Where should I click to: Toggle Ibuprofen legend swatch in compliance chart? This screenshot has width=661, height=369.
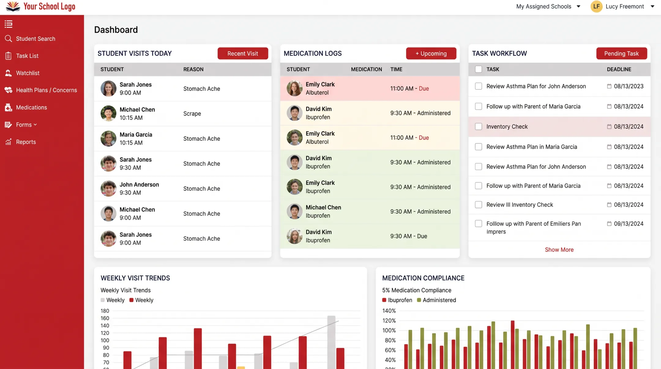[384, 300]
